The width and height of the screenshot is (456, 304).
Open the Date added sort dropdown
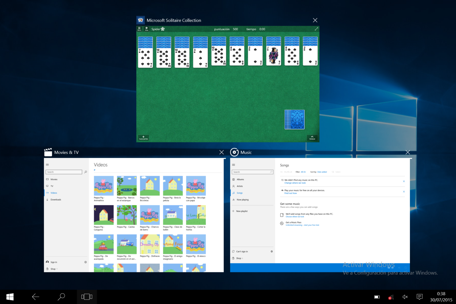pos(322,172)
